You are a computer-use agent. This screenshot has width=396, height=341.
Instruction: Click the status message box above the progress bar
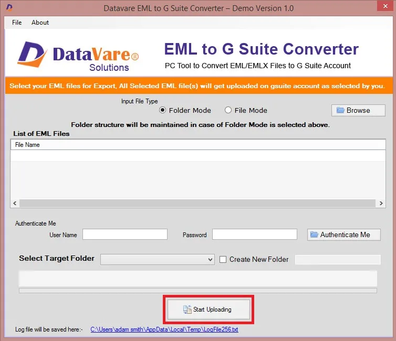click(x=198, y=279)
